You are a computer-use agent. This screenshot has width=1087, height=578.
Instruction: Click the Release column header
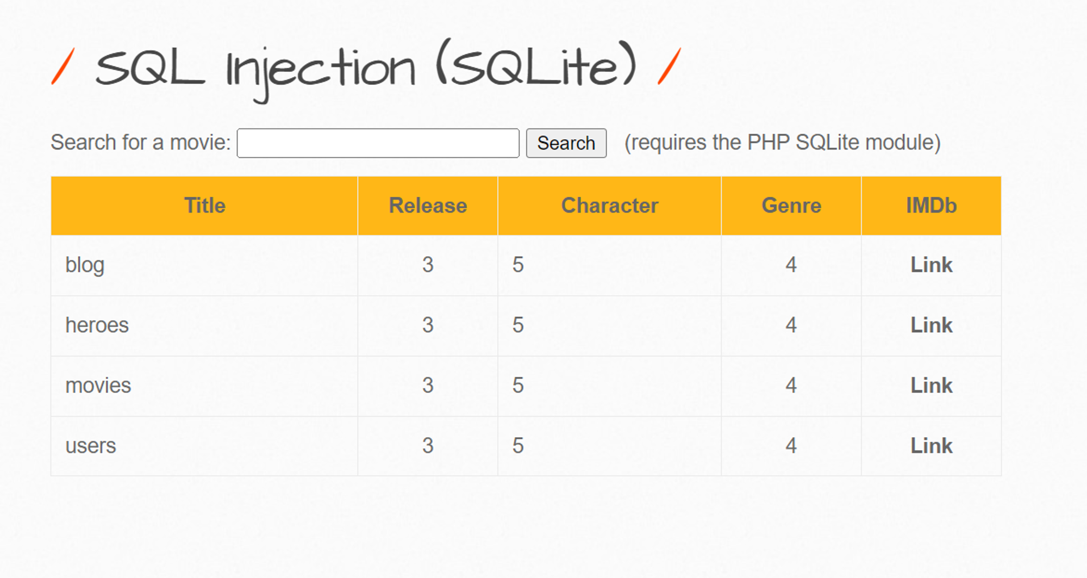428,206
